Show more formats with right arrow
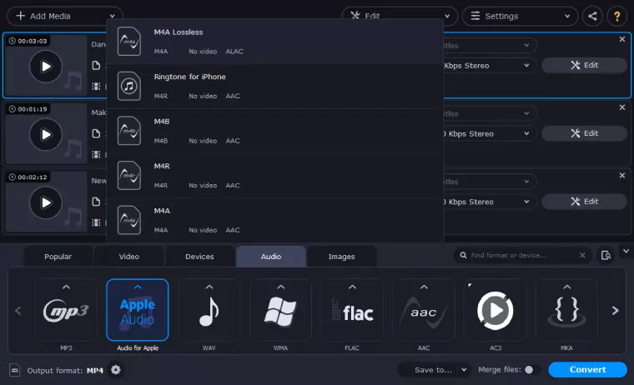634x385 pixels. coord(616,311)
